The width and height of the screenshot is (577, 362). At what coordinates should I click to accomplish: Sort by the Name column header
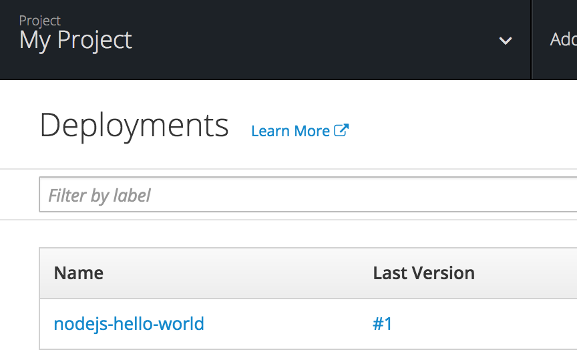point(79,273)
